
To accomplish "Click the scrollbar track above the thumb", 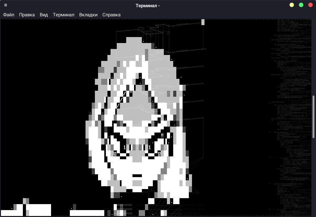I will pos(314,57).
